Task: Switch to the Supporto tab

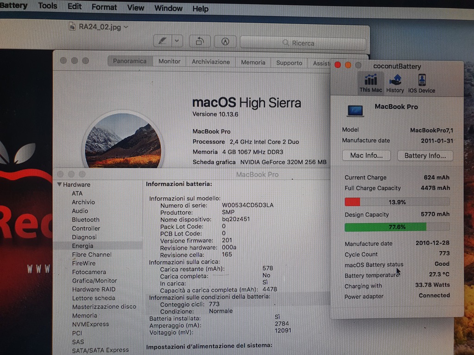Action: (x=289, y=63)
